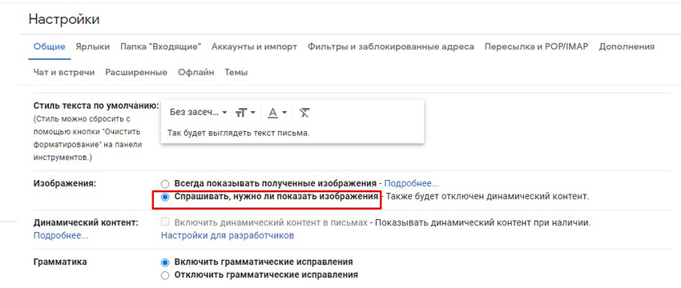
Task: Select 'Всегда показывать полученные изображения' radio
Action: coord(165,183)
